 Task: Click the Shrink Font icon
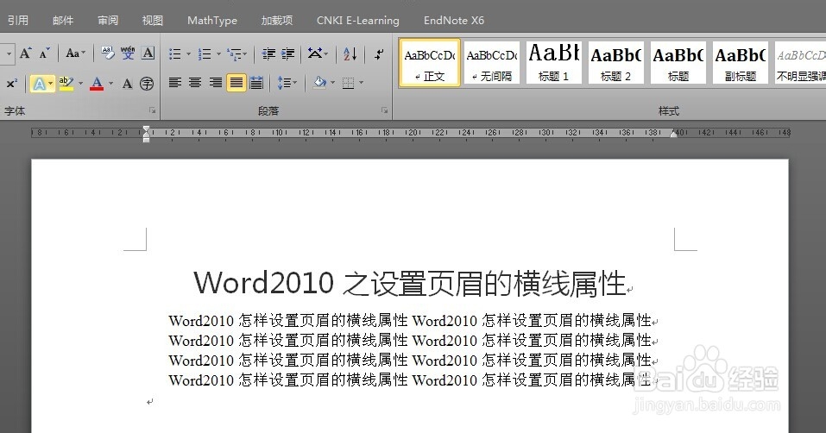click(44, 53)
